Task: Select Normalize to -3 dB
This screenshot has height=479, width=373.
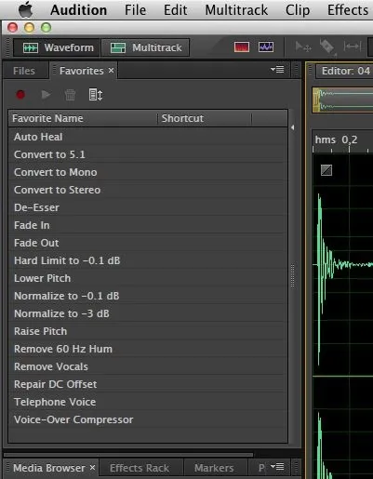Action: 148,313
